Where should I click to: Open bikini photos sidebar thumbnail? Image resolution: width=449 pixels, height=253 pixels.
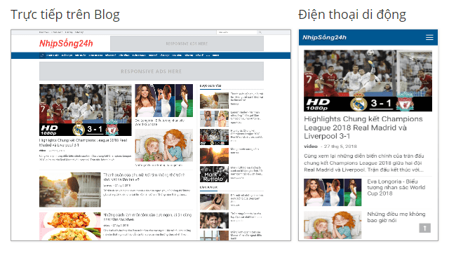[x=214, y=118]
